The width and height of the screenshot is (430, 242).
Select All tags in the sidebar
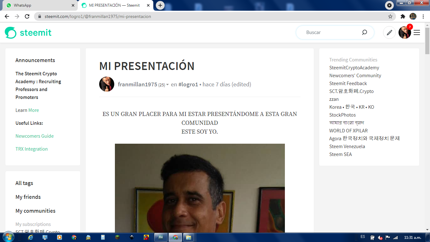click(24, 183)
